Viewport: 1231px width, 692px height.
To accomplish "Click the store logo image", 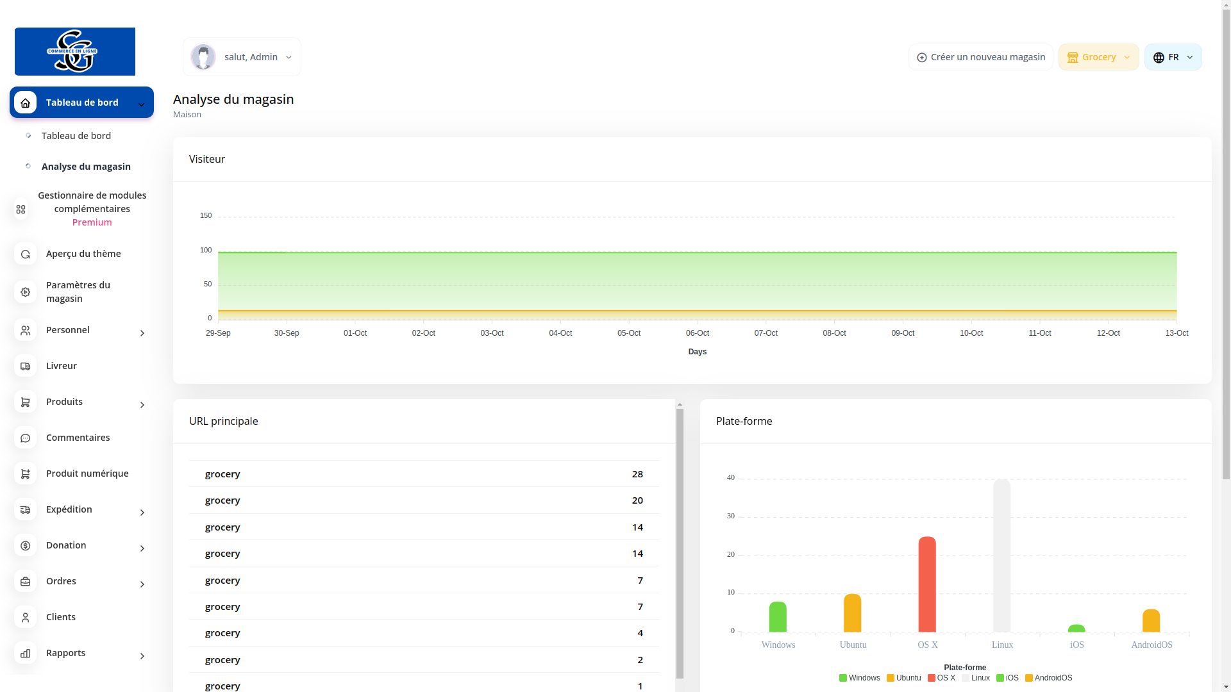I will tap(74, 51).
